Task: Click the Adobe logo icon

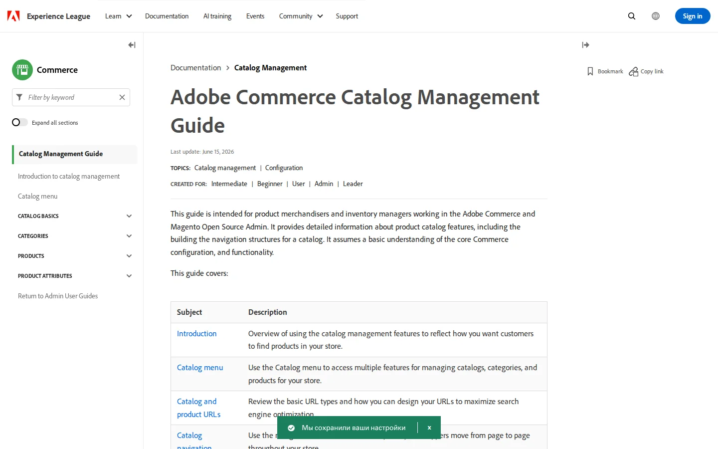Action: (x=13, y=16)
